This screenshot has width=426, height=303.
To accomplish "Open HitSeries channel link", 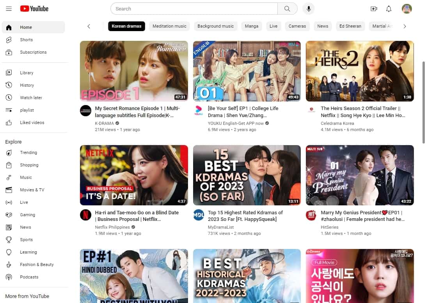I will click(330, 227).
